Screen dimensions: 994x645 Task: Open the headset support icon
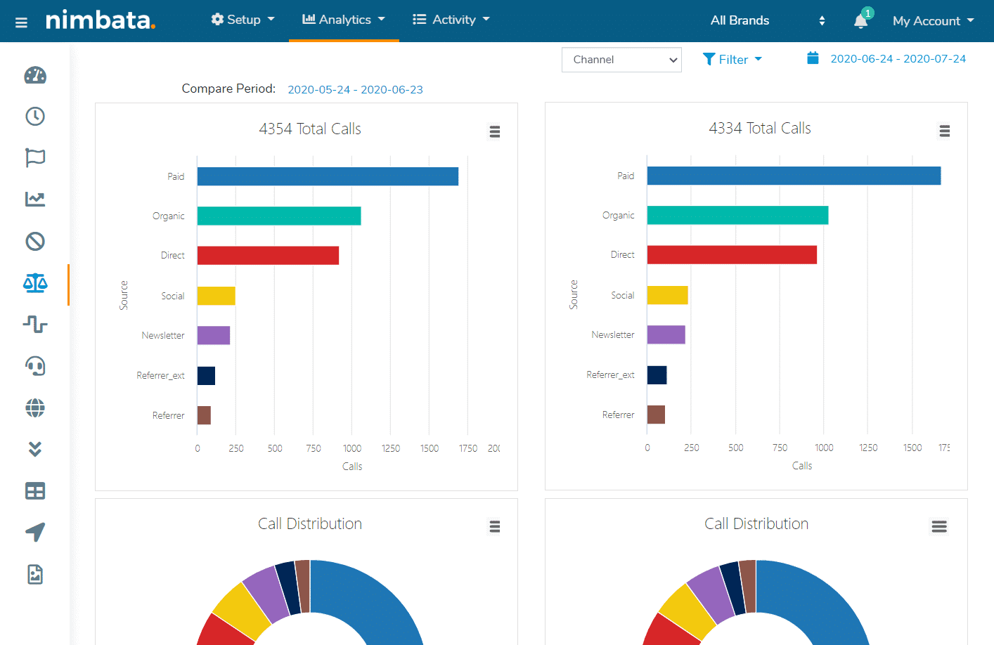pos(35,365)
